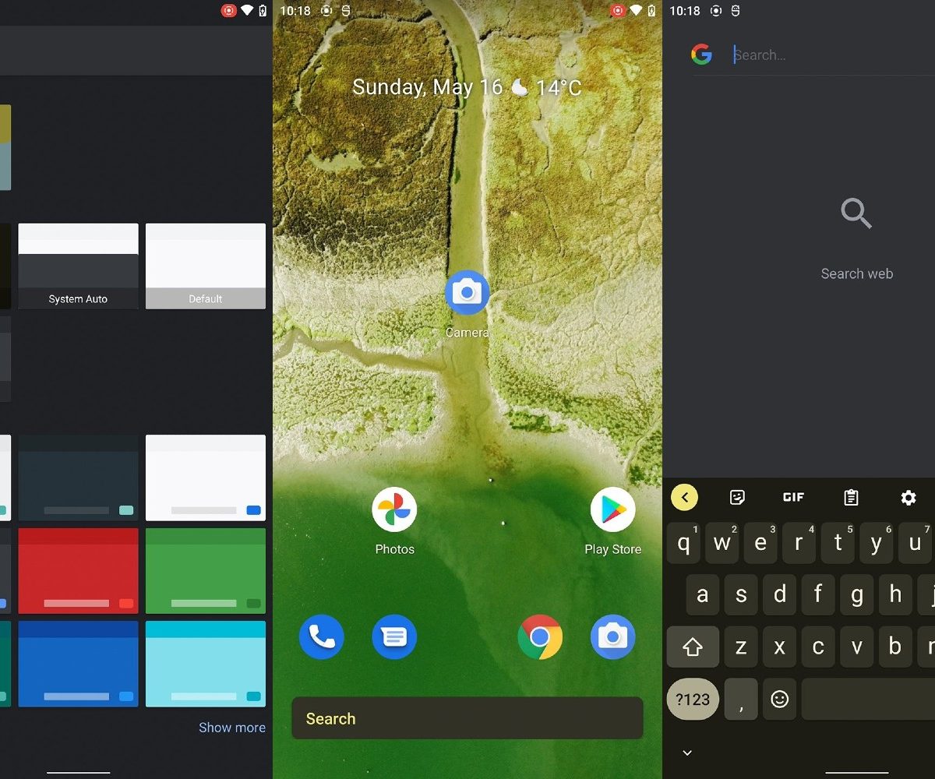This screenshot has height=779, width=935.
Task: Tap the y key
Action: [877, 543]
